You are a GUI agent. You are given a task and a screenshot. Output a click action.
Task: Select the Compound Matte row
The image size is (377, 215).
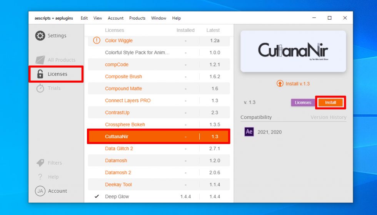pos(159,89)
